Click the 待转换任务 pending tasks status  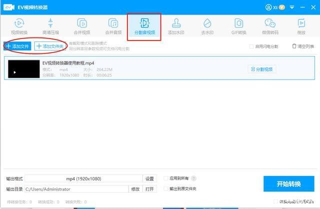tap(19, 202)
